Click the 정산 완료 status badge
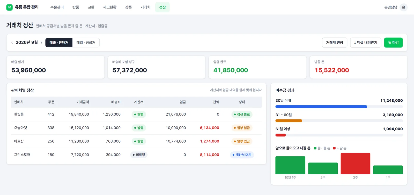The width and height of the screenshot is (414, 195). point(242,114)
